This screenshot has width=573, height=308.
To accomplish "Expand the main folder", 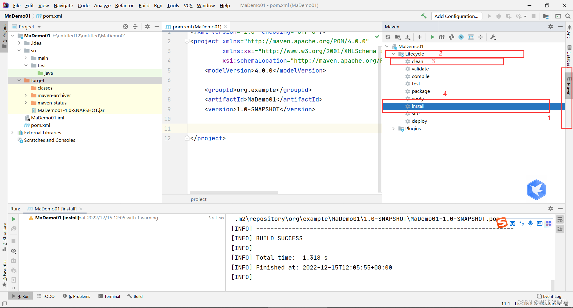I will pos(26,58).
